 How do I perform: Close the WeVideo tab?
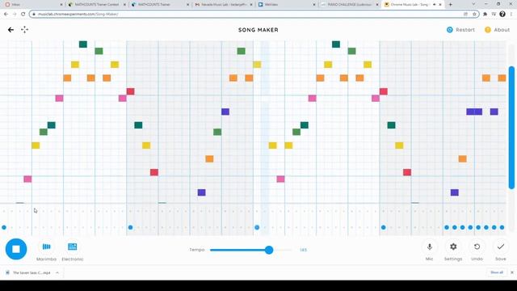pos(314,5)
